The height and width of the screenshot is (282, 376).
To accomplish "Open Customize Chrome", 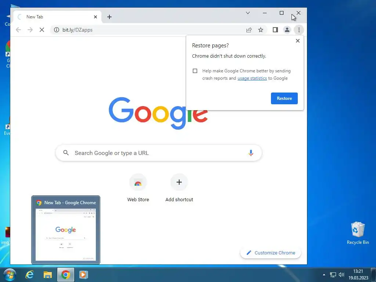I will (x=271, y=253).
